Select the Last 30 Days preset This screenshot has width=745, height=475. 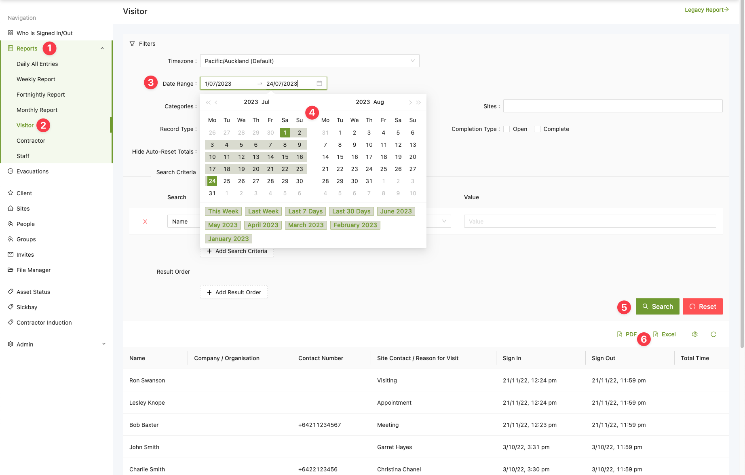tap(351, 211)
